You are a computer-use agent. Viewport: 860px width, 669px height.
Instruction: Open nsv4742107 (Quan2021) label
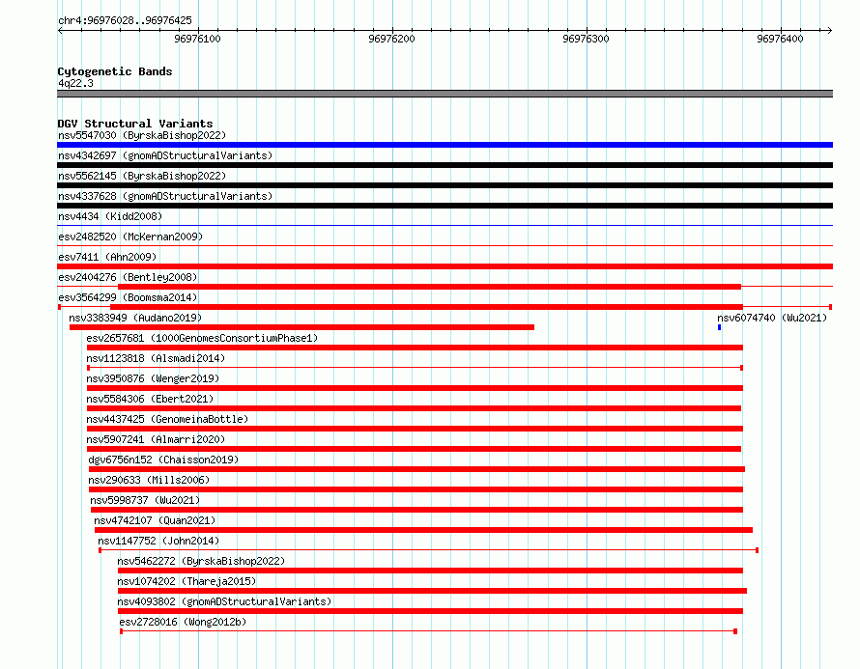(156, 520)
